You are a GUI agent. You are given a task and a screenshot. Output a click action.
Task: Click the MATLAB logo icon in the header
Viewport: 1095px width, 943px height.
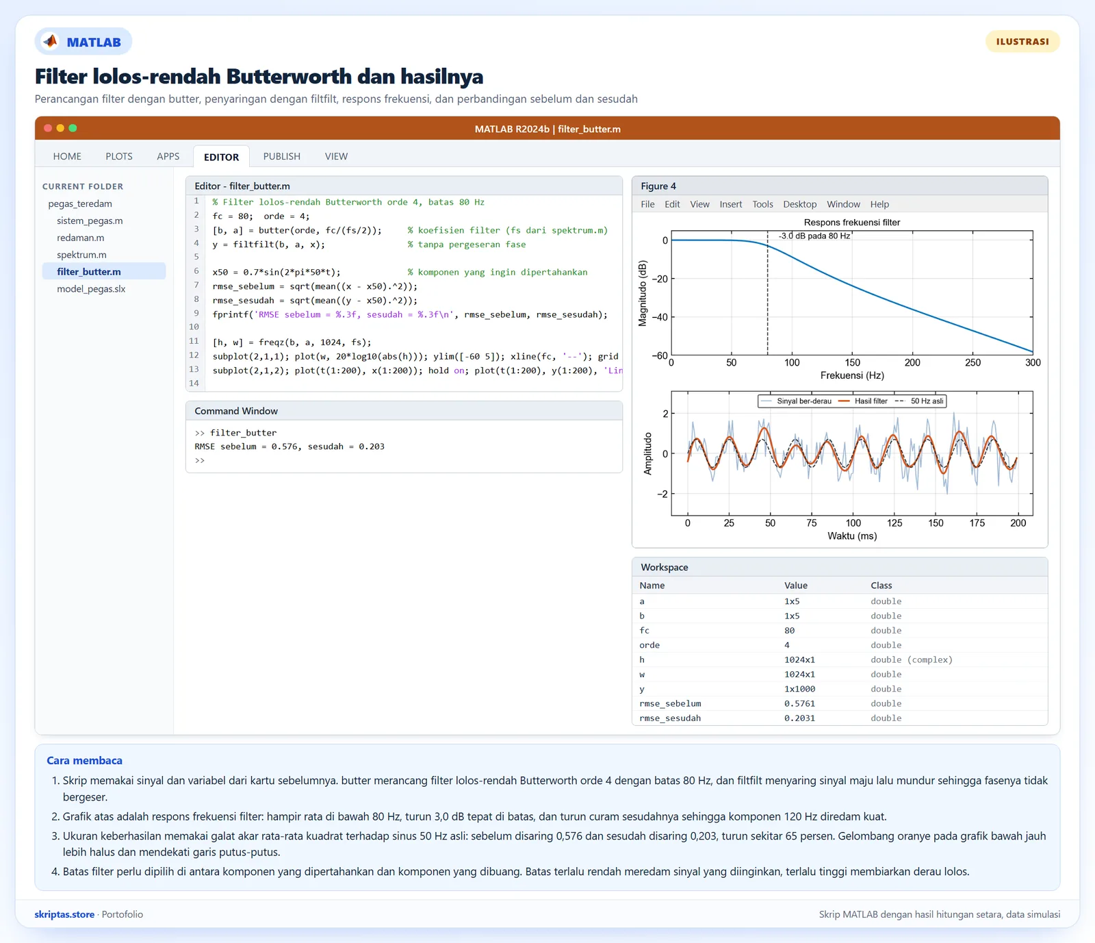point(51,42)
